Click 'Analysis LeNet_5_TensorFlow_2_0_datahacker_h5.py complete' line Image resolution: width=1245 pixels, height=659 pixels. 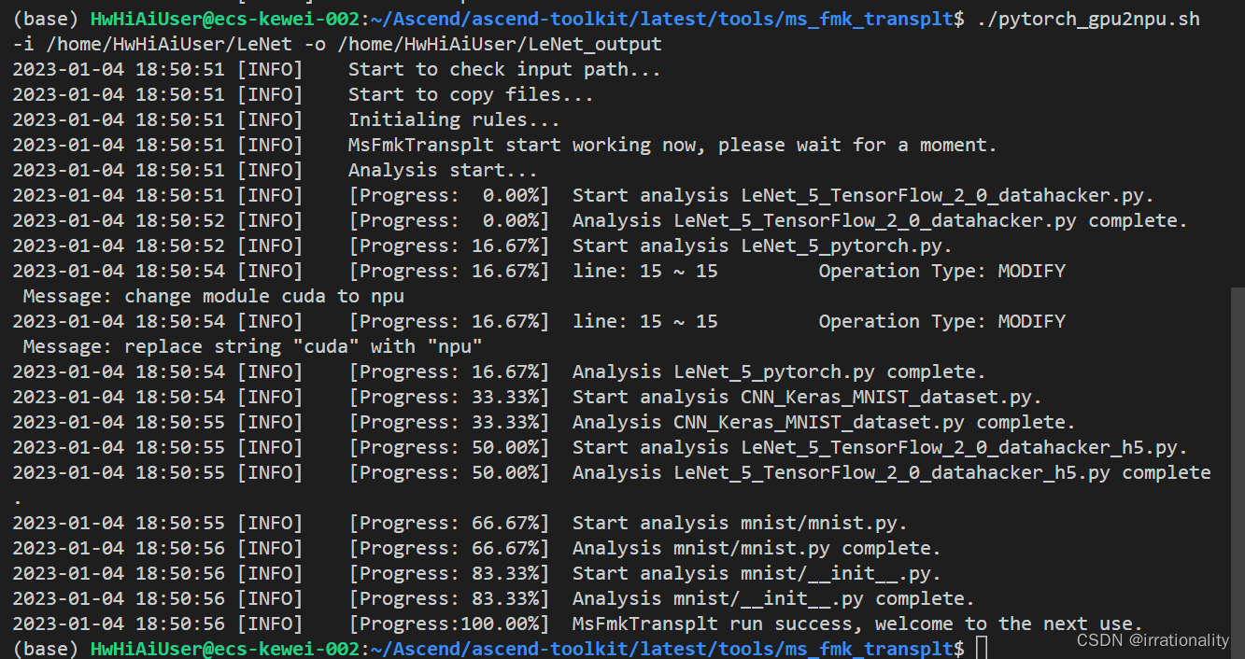892,472
